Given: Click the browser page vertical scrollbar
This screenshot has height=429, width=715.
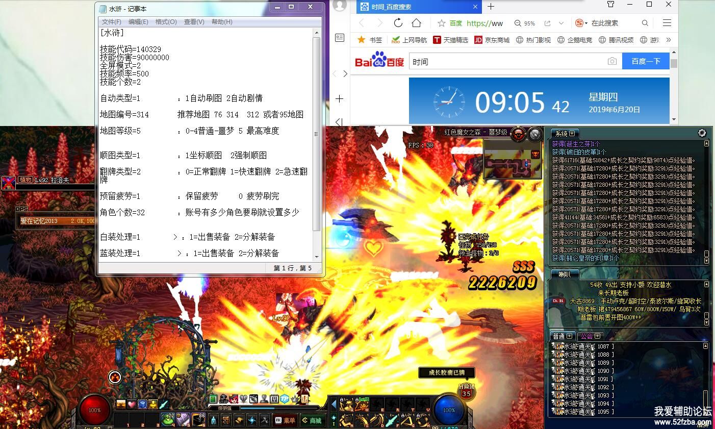Looking at the screenshot, I should [674, 85].
